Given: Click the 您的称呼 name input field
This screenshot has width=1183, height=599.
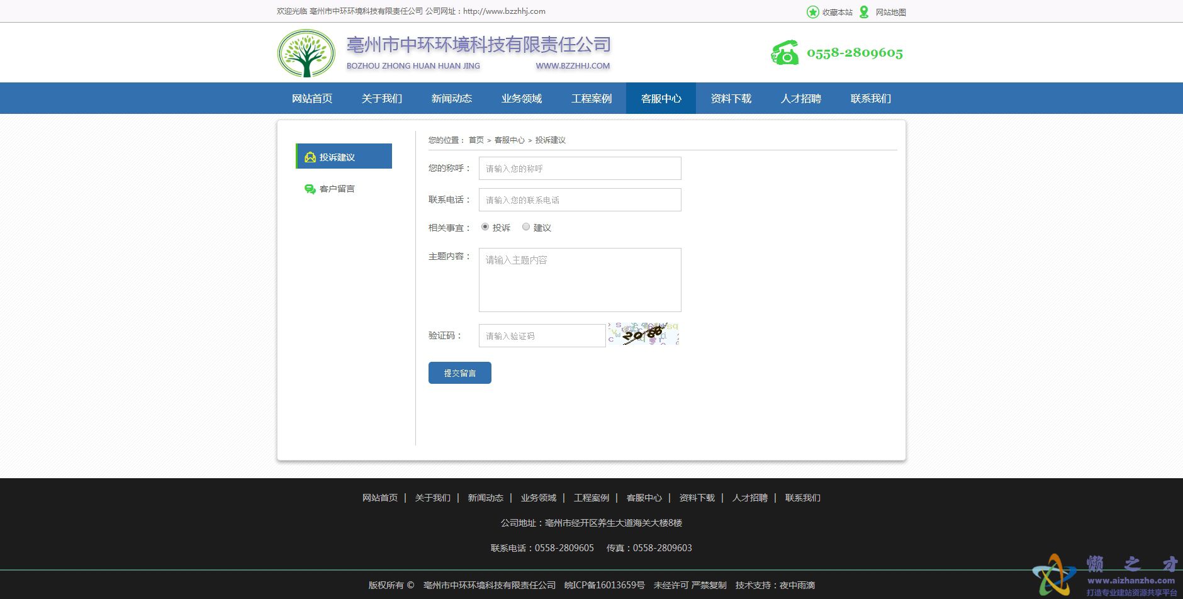Looking at the screenshot, I should [x=580, y=169].
